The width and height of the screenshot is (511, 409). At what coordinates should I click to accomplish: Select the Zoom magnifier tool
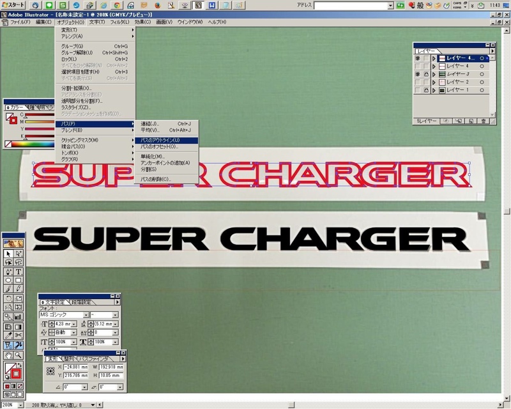19,355
